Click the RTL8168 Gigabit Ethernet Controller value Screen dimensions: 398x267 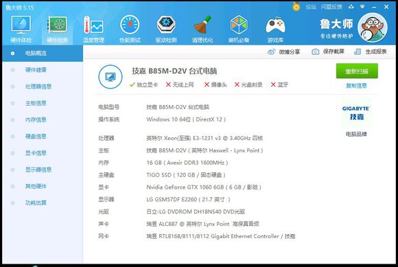[221, 236]
